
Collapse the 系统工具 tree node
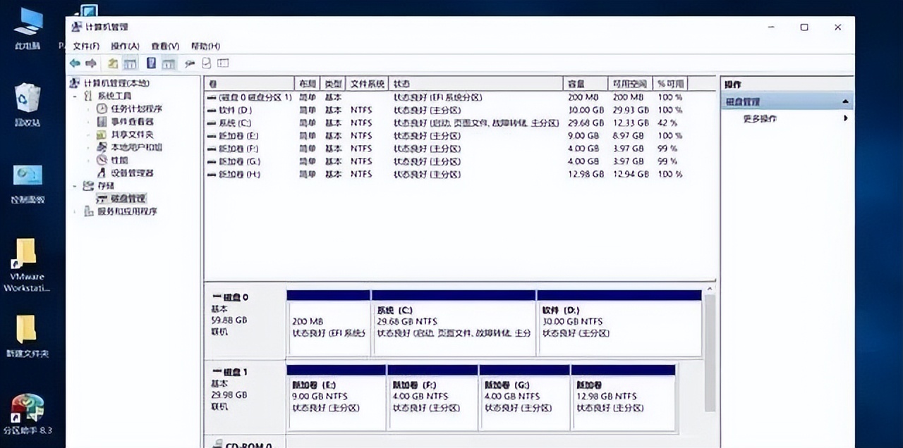point(76,96)
